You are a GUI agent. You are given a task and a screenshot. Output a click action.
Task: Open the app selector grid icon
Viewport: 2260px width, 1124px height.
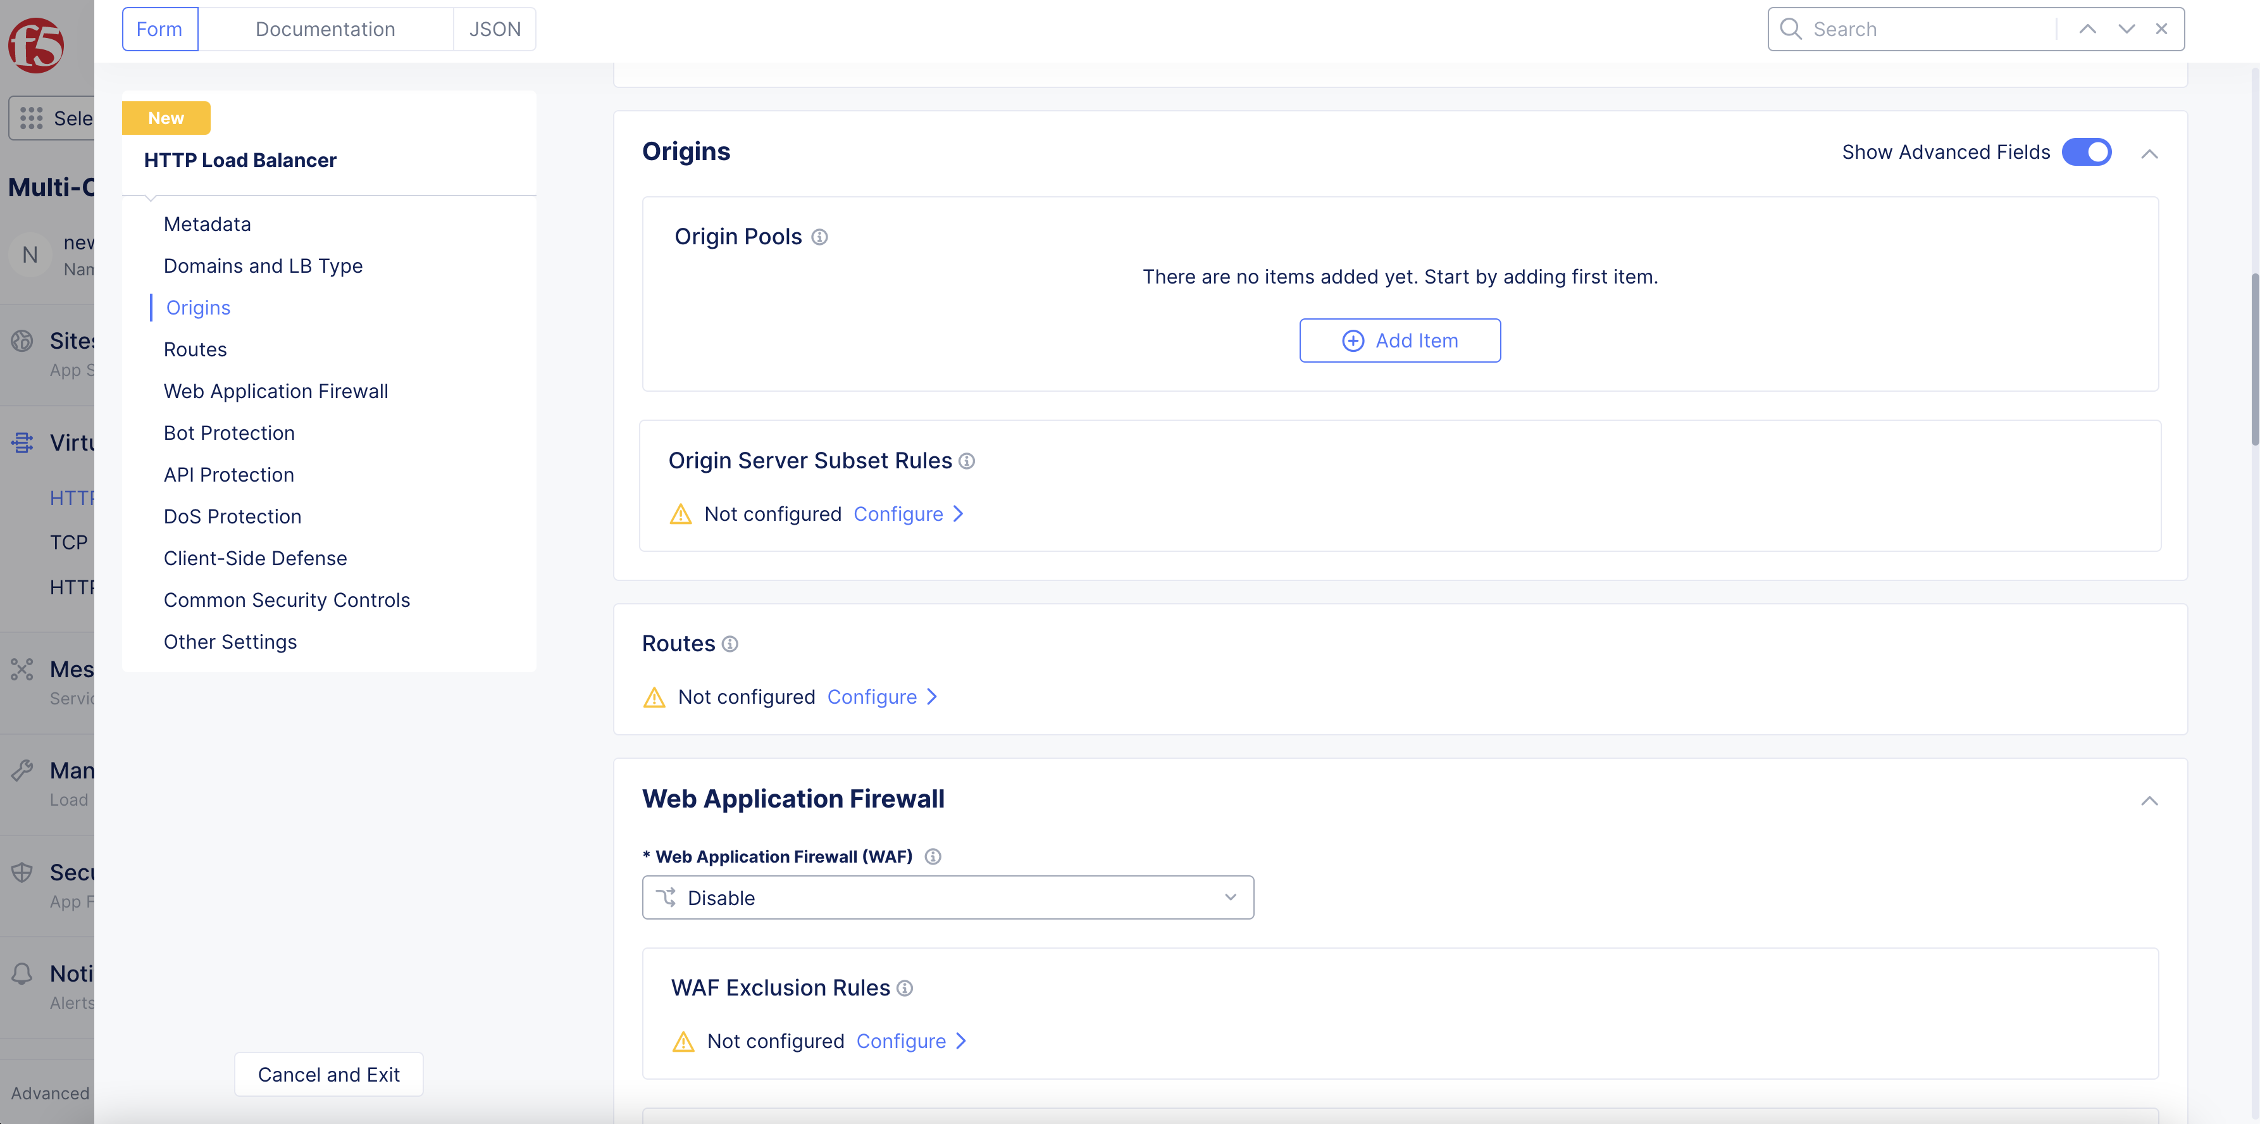click(x=31, y=118)
